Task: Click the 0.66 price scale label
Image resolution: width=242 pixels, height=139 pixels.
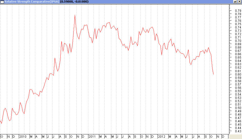Action: (x=238, y=54)
